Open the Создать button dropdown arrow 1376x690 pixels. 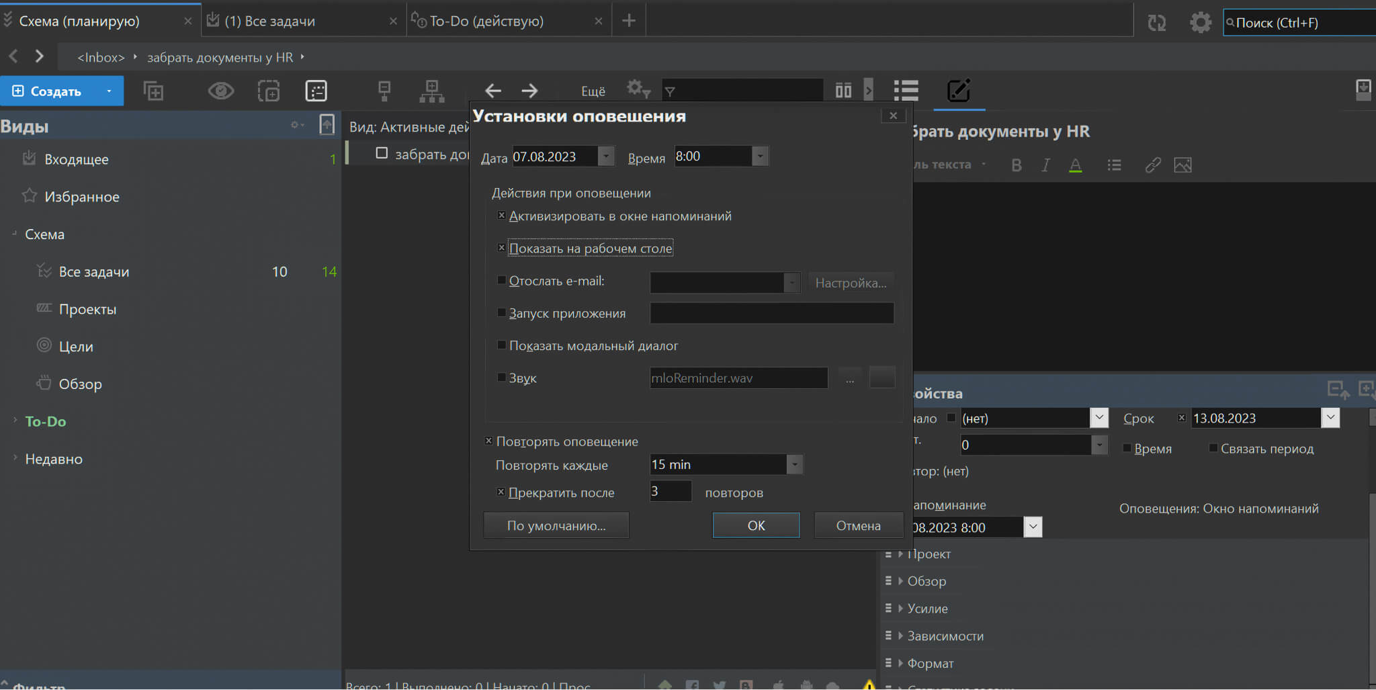109,91
